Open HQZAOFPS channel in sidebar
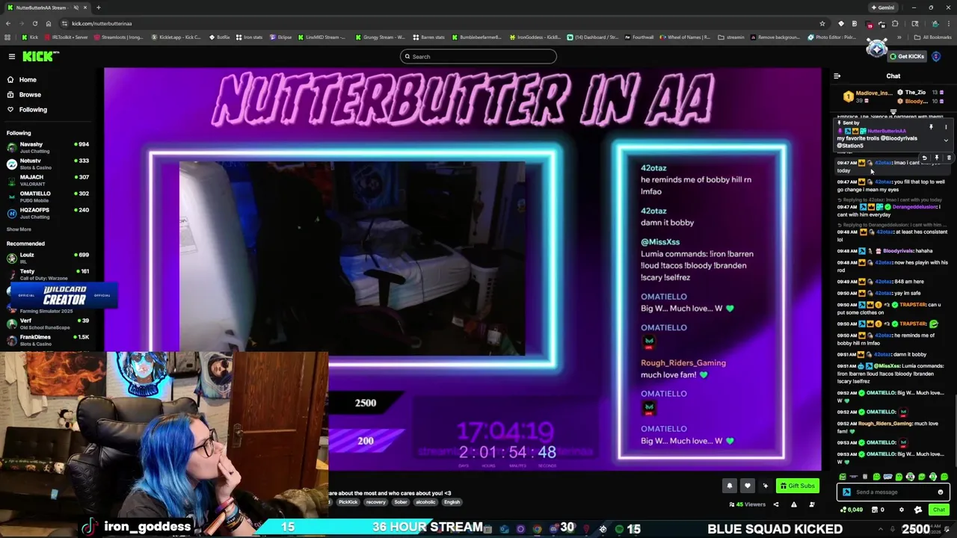Screen dimensions: 957x538 (48, 213)
